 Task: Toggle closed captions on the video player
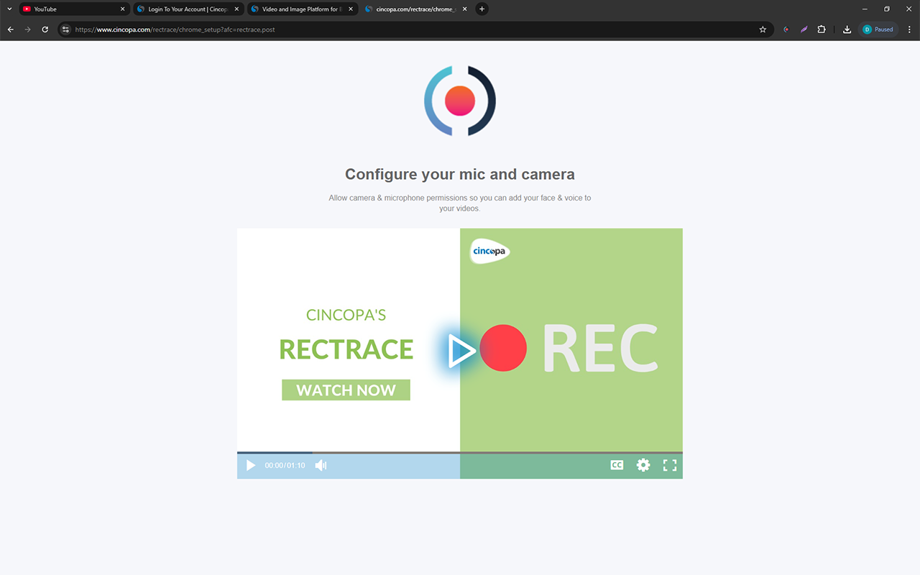tap(617, 465)
